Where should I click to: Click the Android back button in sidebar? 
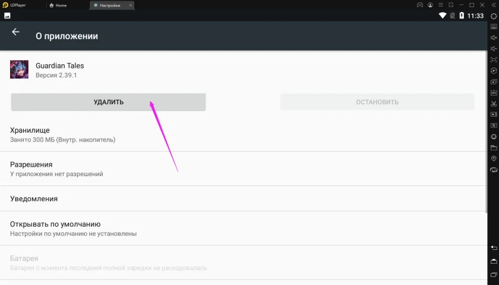tap(494, 248)
